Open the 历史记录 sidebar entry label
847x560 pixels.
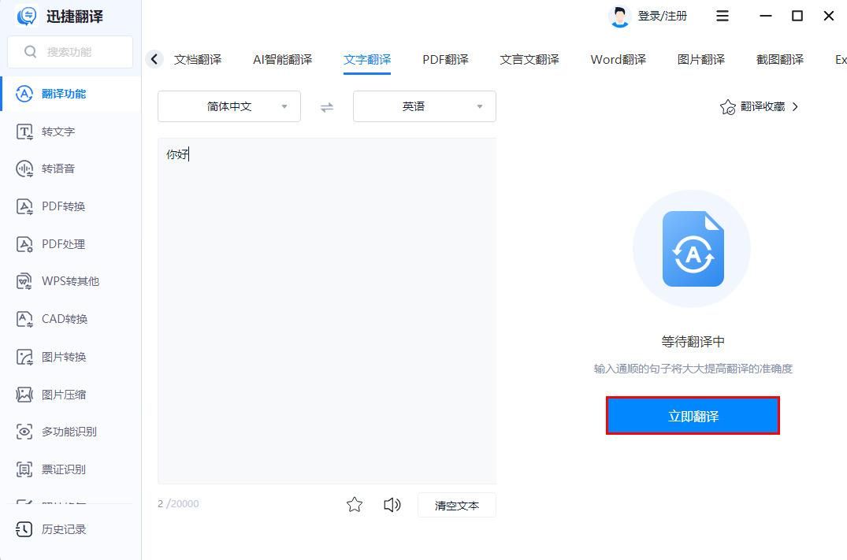(x=64, y=529)
